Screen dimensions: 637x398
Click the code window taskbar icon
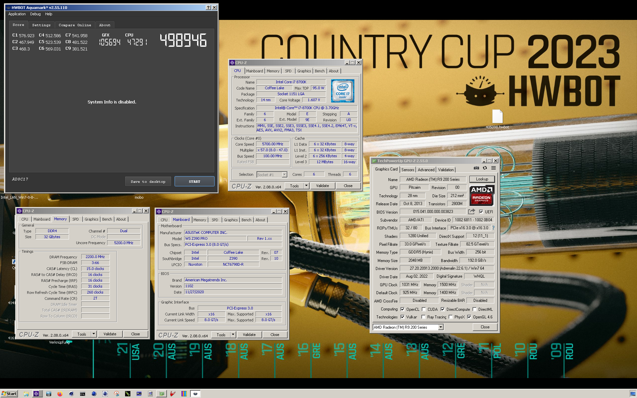click(x=150, y=394)
